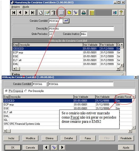
Task: Click Inic Validade header in bottom dialog
Action: pyautogui.click(x=84, y=97)
